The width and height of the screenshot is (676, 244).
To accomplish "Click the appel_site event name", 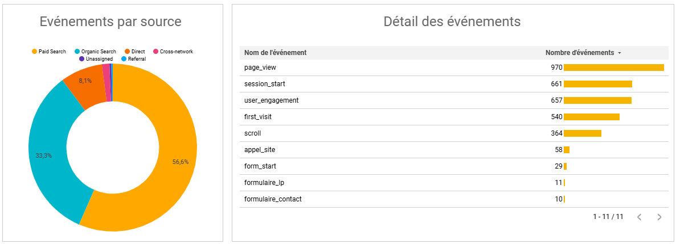I will click(260, 150).
